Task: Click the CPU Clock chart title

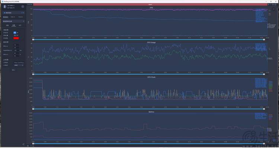Action: click(x=151, y=77)
